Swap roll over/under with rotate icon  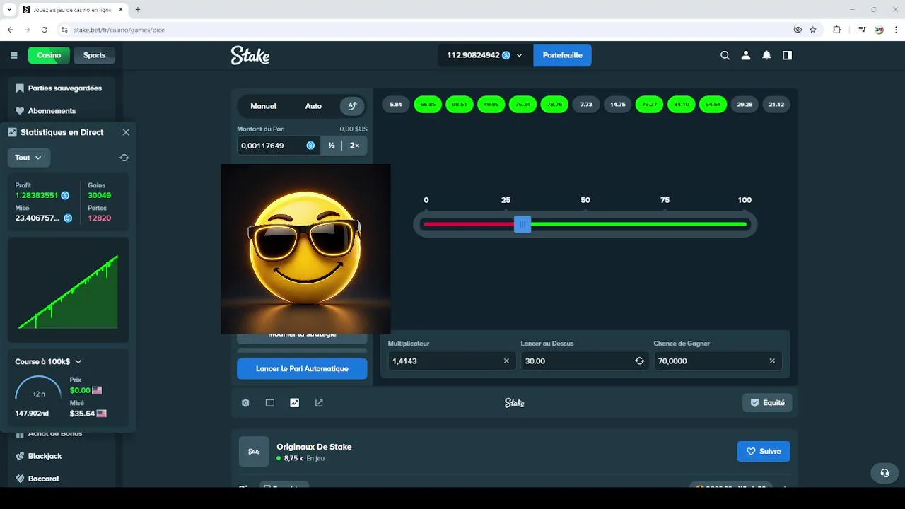click(x=639, y=361)
